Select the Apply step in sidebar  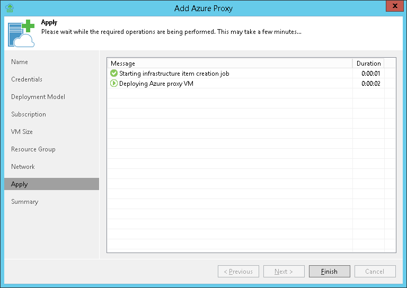pyautogui.click(x=20, y=184)
